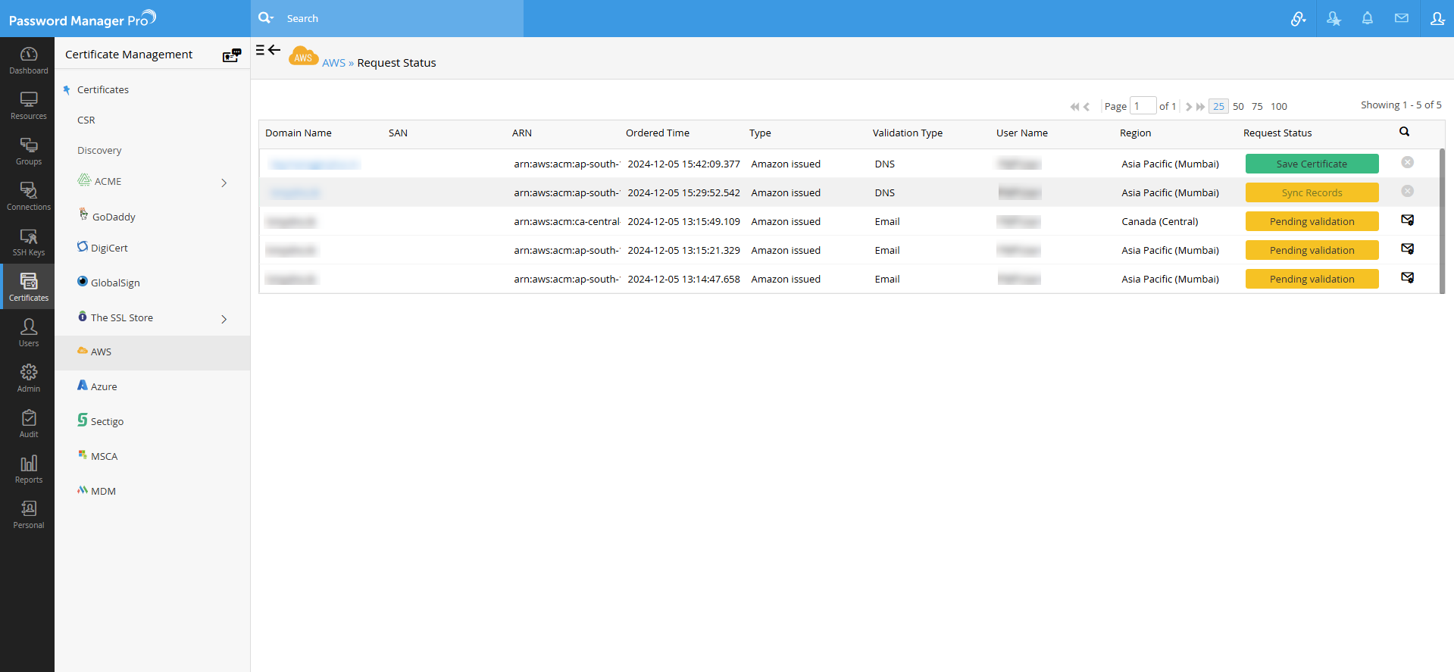Screen dimensions: 1454x672
Task: Resend validation email for Canada (Central) row
Action: coord(1407,220)
